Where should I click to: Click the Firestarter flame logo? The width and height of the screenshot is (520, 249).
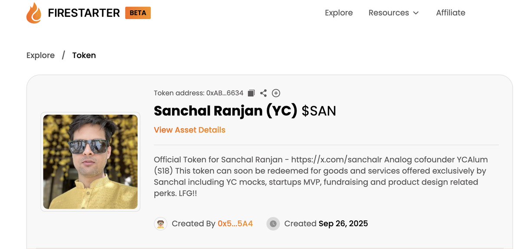click(33, 13)
